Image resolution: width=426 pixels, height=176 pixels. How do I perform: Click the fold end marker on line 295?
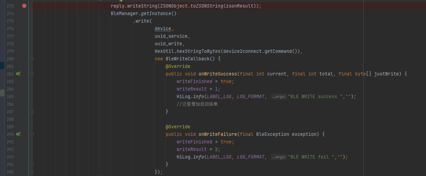click(32, 172)
